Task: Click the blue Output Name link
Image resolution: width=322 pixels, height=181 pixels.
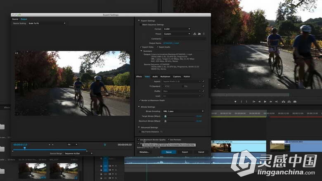Action: pos(171,43)
